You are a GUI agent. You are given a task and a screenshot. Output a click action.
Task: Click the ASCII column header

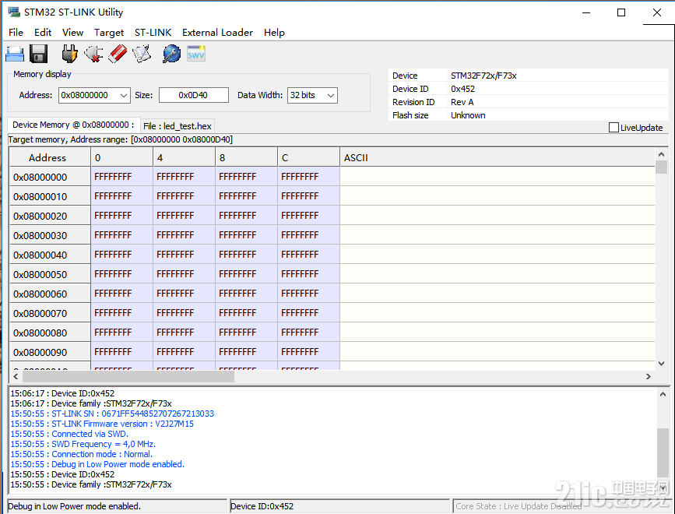pyautogui.click(x=497, y=157)
